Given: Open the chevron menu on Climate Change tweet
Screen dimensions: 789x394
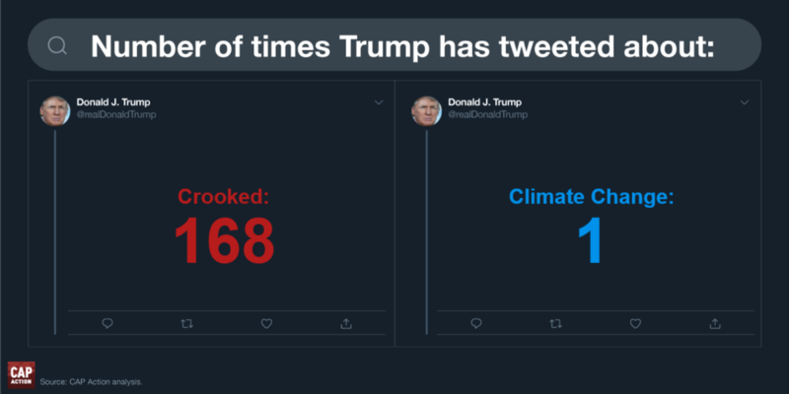Looking at the screenshot, I should click(745, 102).
